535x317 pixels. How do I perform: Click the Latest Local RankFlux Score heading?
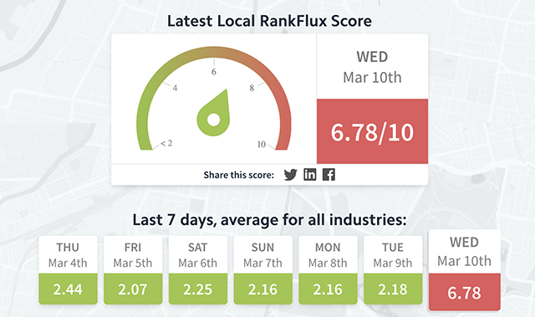(x=269, y=21)
